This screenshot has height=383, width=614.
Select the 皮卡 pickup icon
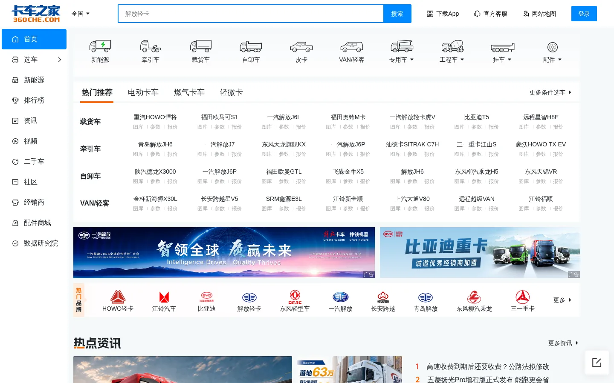pos(301,47)
